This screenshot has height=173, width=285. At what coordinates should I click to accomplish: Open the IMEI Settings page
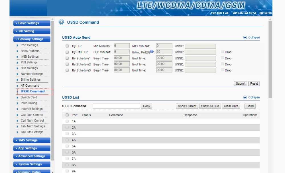click(29, 57)
